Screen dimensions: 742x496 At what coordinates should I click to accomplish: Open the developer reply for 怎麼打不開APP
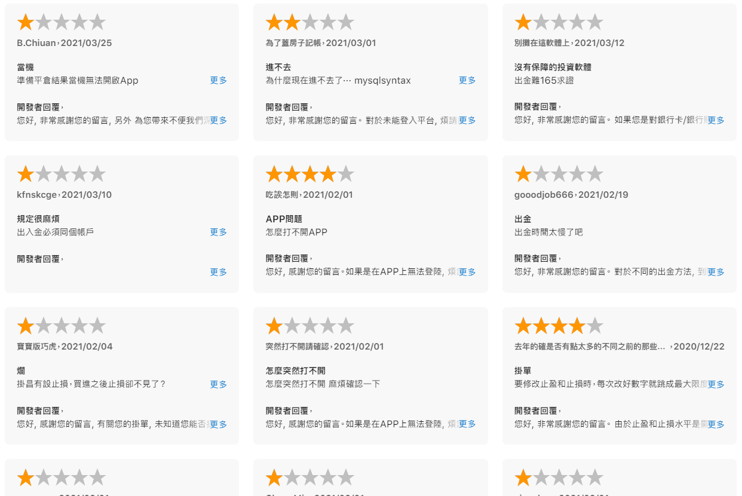pos(467,271)
